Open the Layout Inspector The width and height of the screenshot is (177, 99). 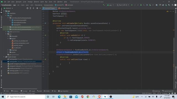click(x=168, y=91)
